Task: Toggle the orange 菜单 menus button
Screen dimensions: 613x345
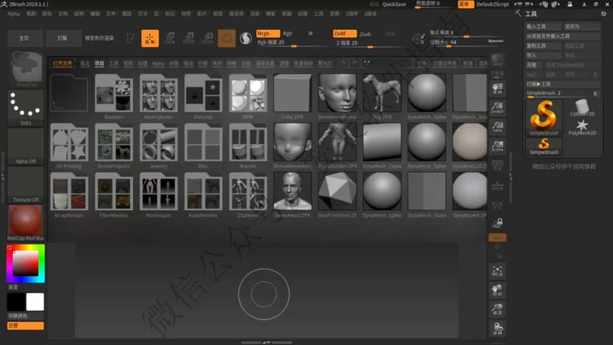Action: (x=465, y=4)
